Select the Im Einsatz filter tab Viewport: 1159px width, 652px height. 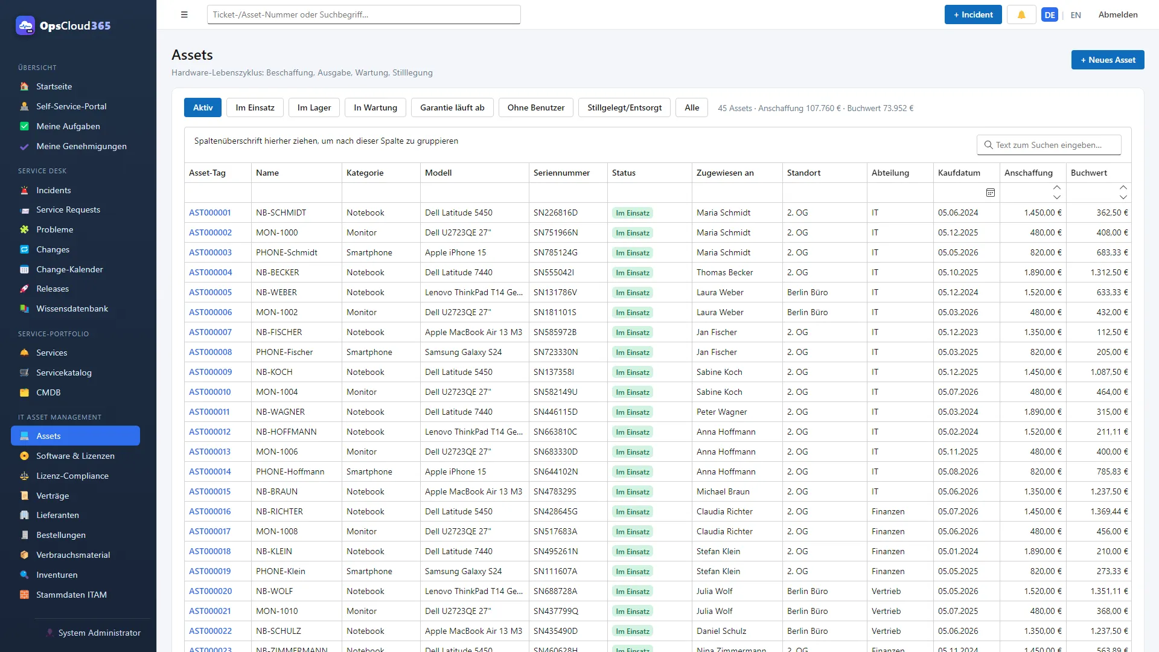tap(255, 107)
